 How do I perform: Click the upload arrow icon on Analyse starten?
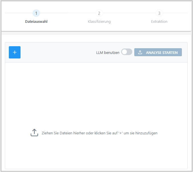140,52
